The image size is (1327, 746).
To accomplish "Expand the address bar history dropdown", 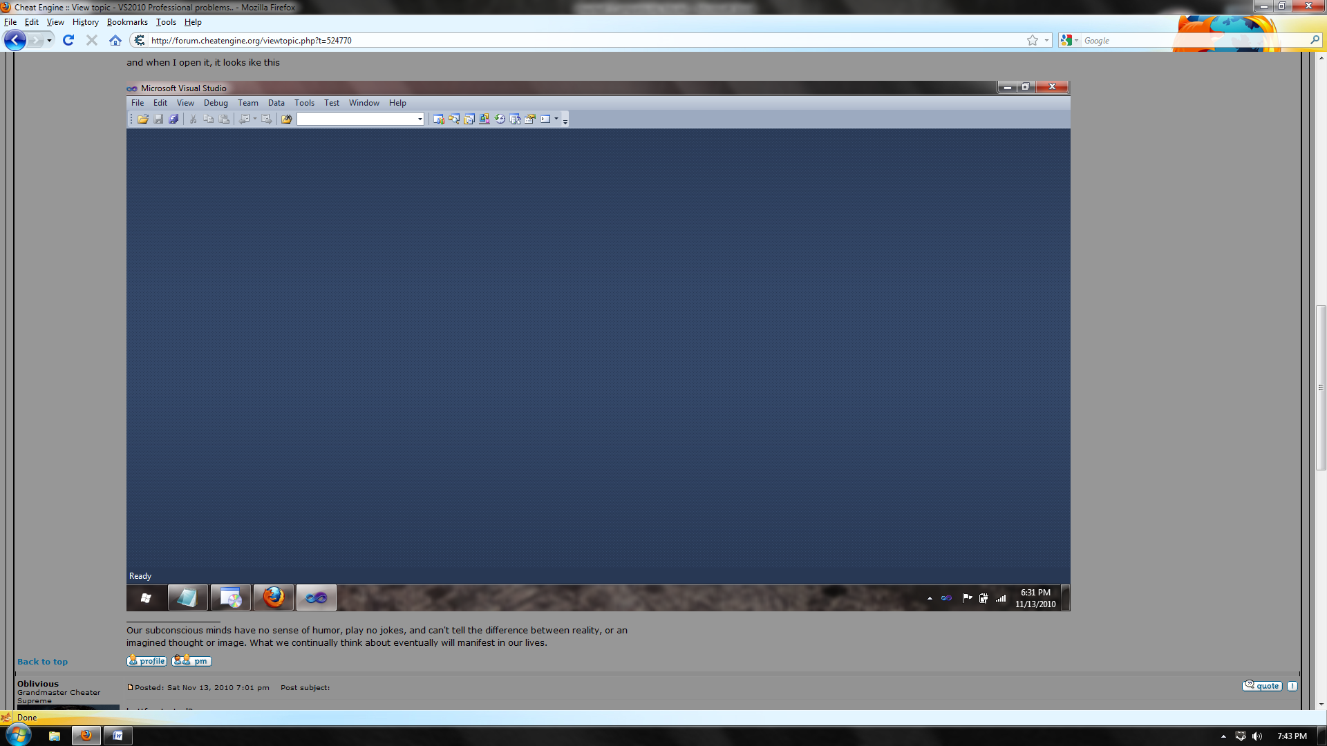I will [1046, 40].
